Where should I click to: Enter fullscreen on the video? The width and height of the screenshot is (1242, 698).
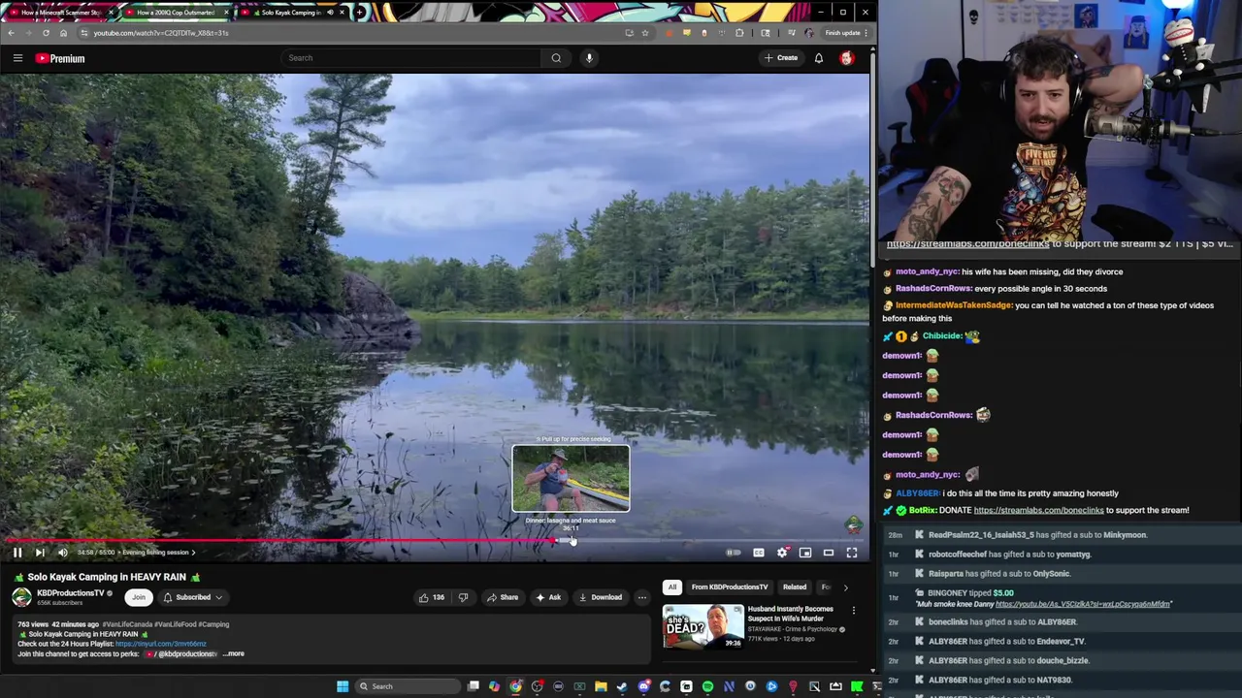click(852, 553)
